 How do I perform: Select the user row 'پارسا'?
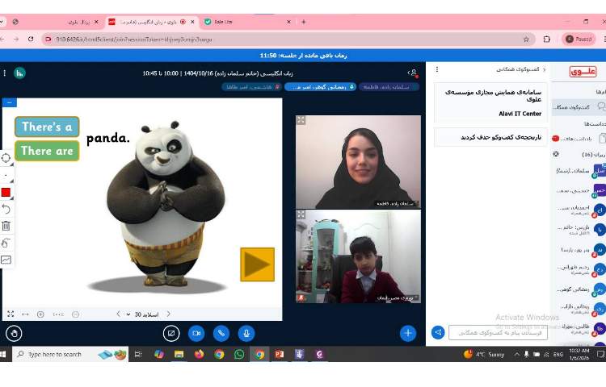point(579,250)
